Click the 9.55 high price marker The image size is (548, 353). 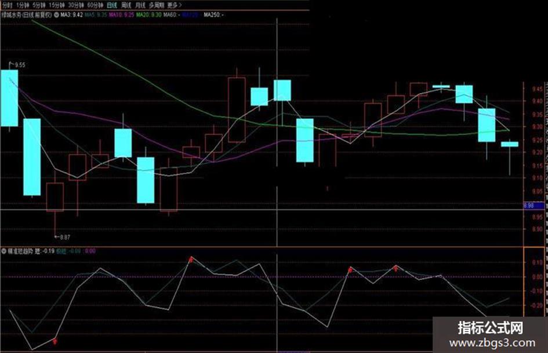(x=20, y=65)
